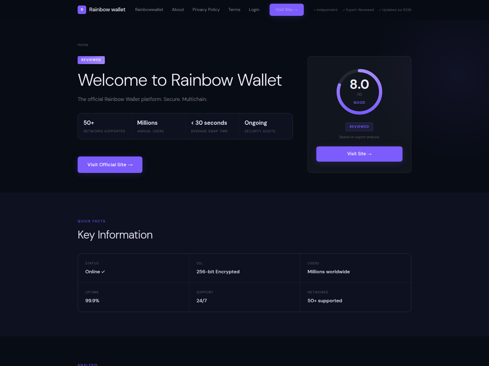Click the header Visit Site button

pyautogui.click(x=287, y=10)
